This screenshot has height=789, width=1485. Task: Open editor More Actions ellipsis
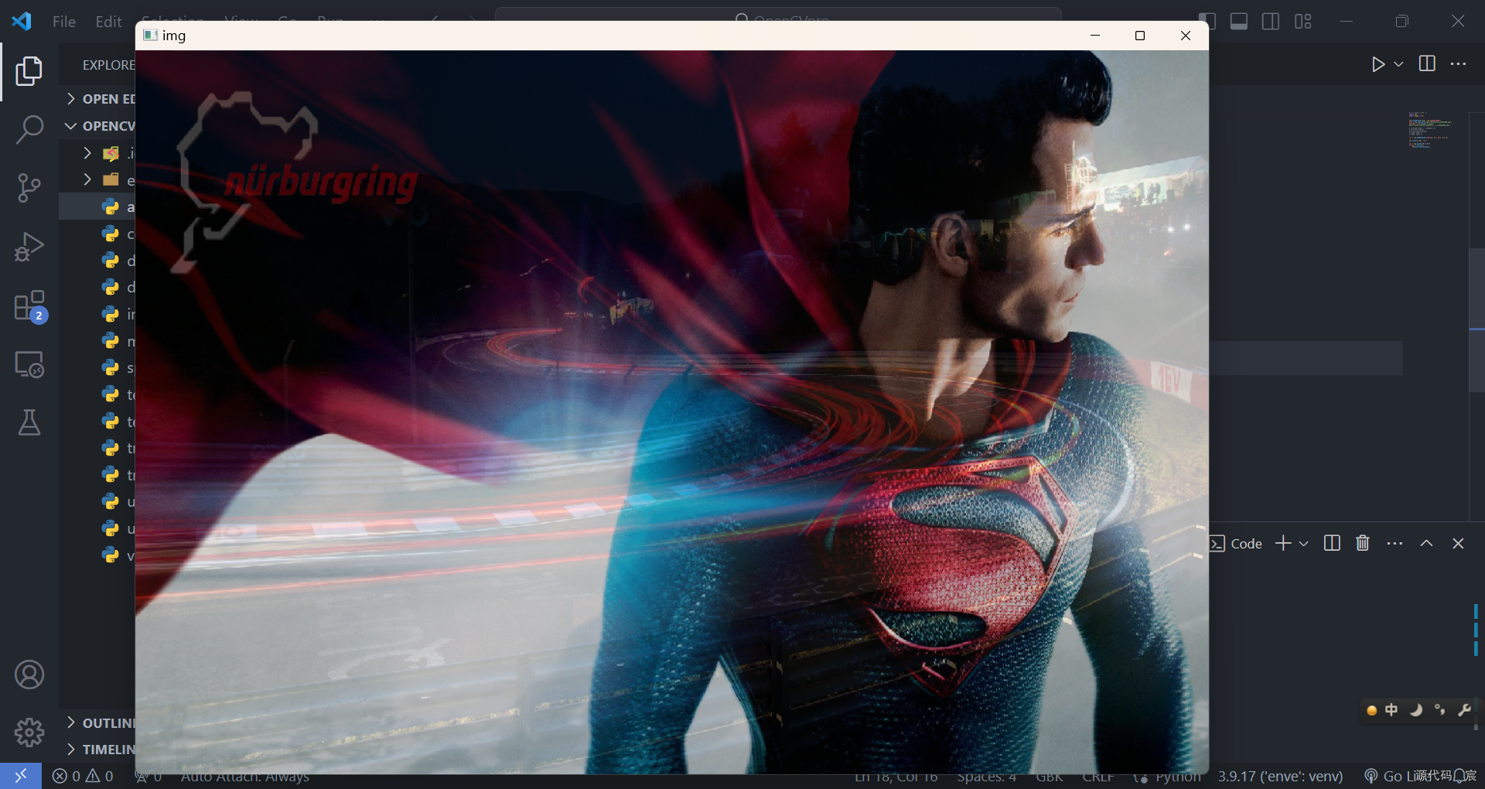pos(1458,64)
